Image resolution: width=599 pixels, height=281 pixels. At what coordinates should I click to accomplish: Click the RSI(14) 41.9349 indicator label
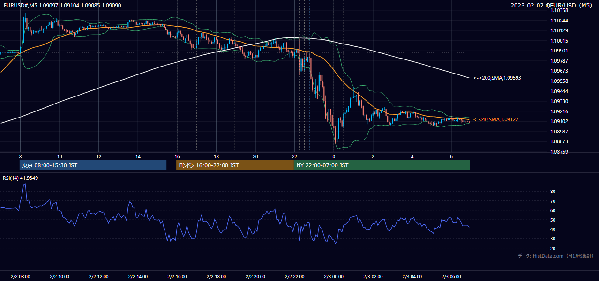pos(20,178)
